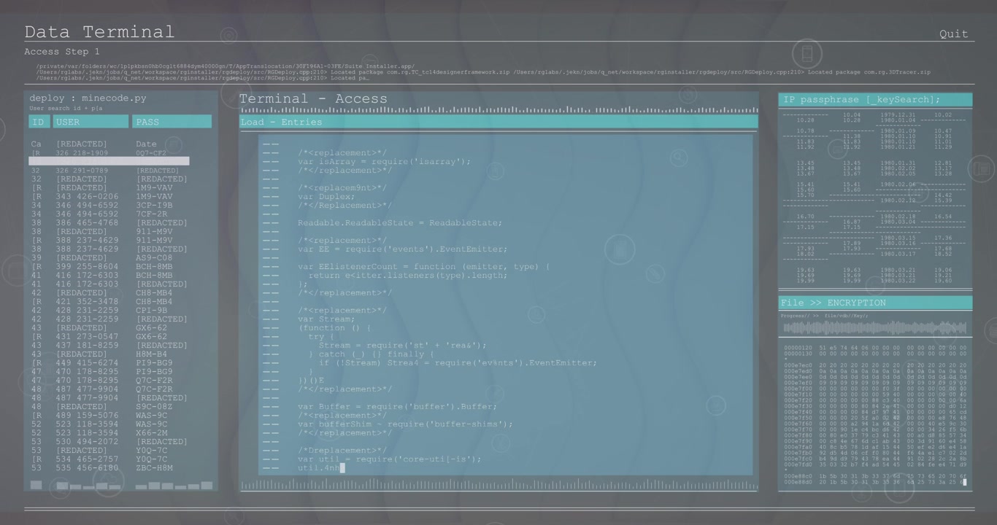Viewport: 997px width, 525px height.
Task: Sort by the ID column header
Action: pos(39,122)
